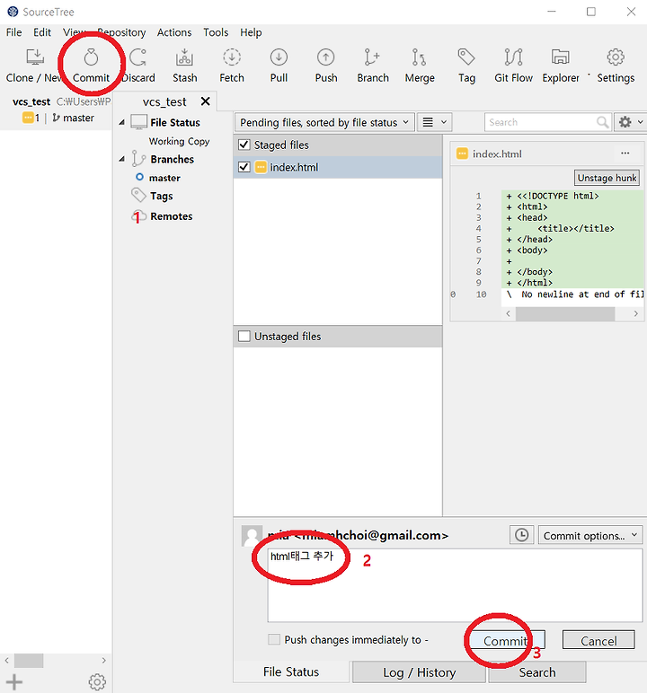Open the Actions menu
Screen dimensions: 647x693
[174, 32]
